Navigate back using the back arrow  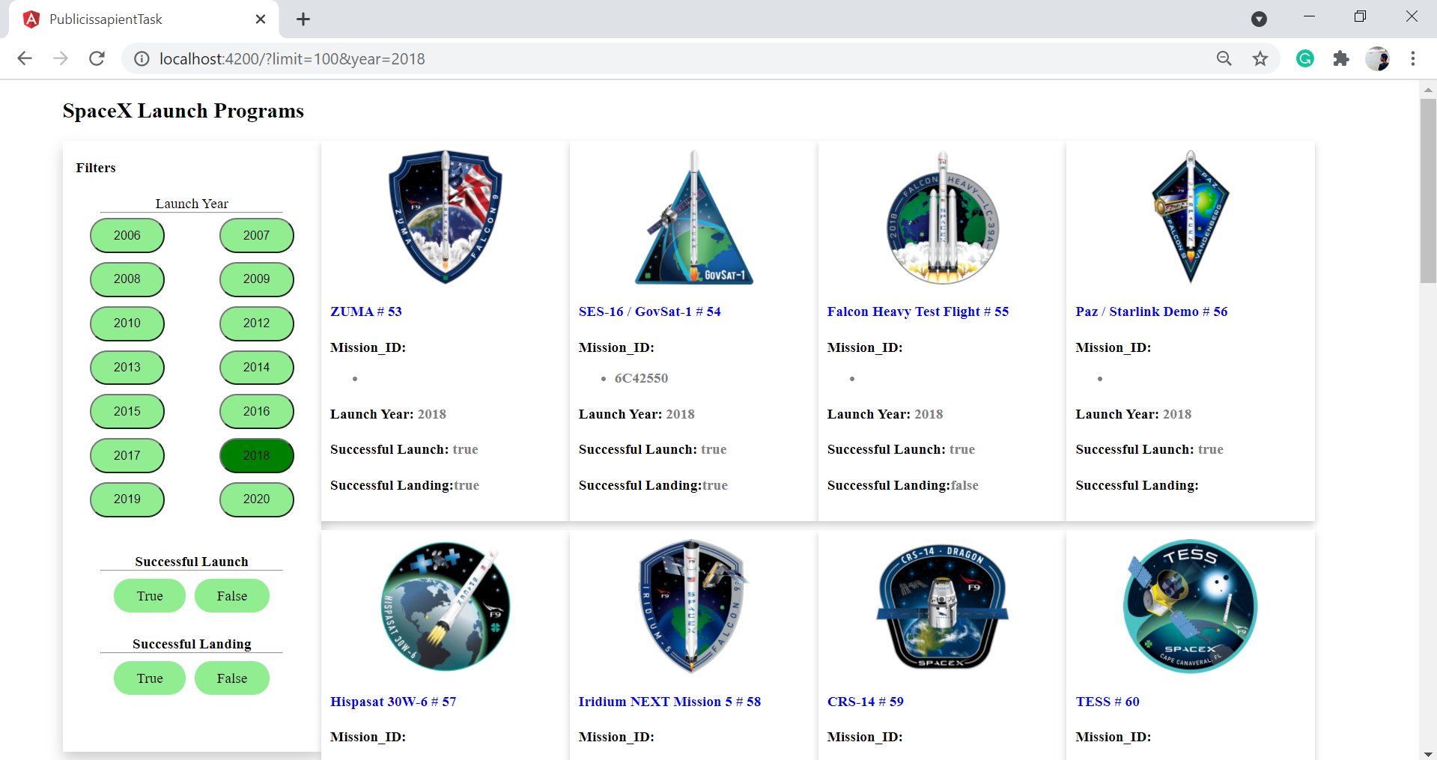pos(25,58)
